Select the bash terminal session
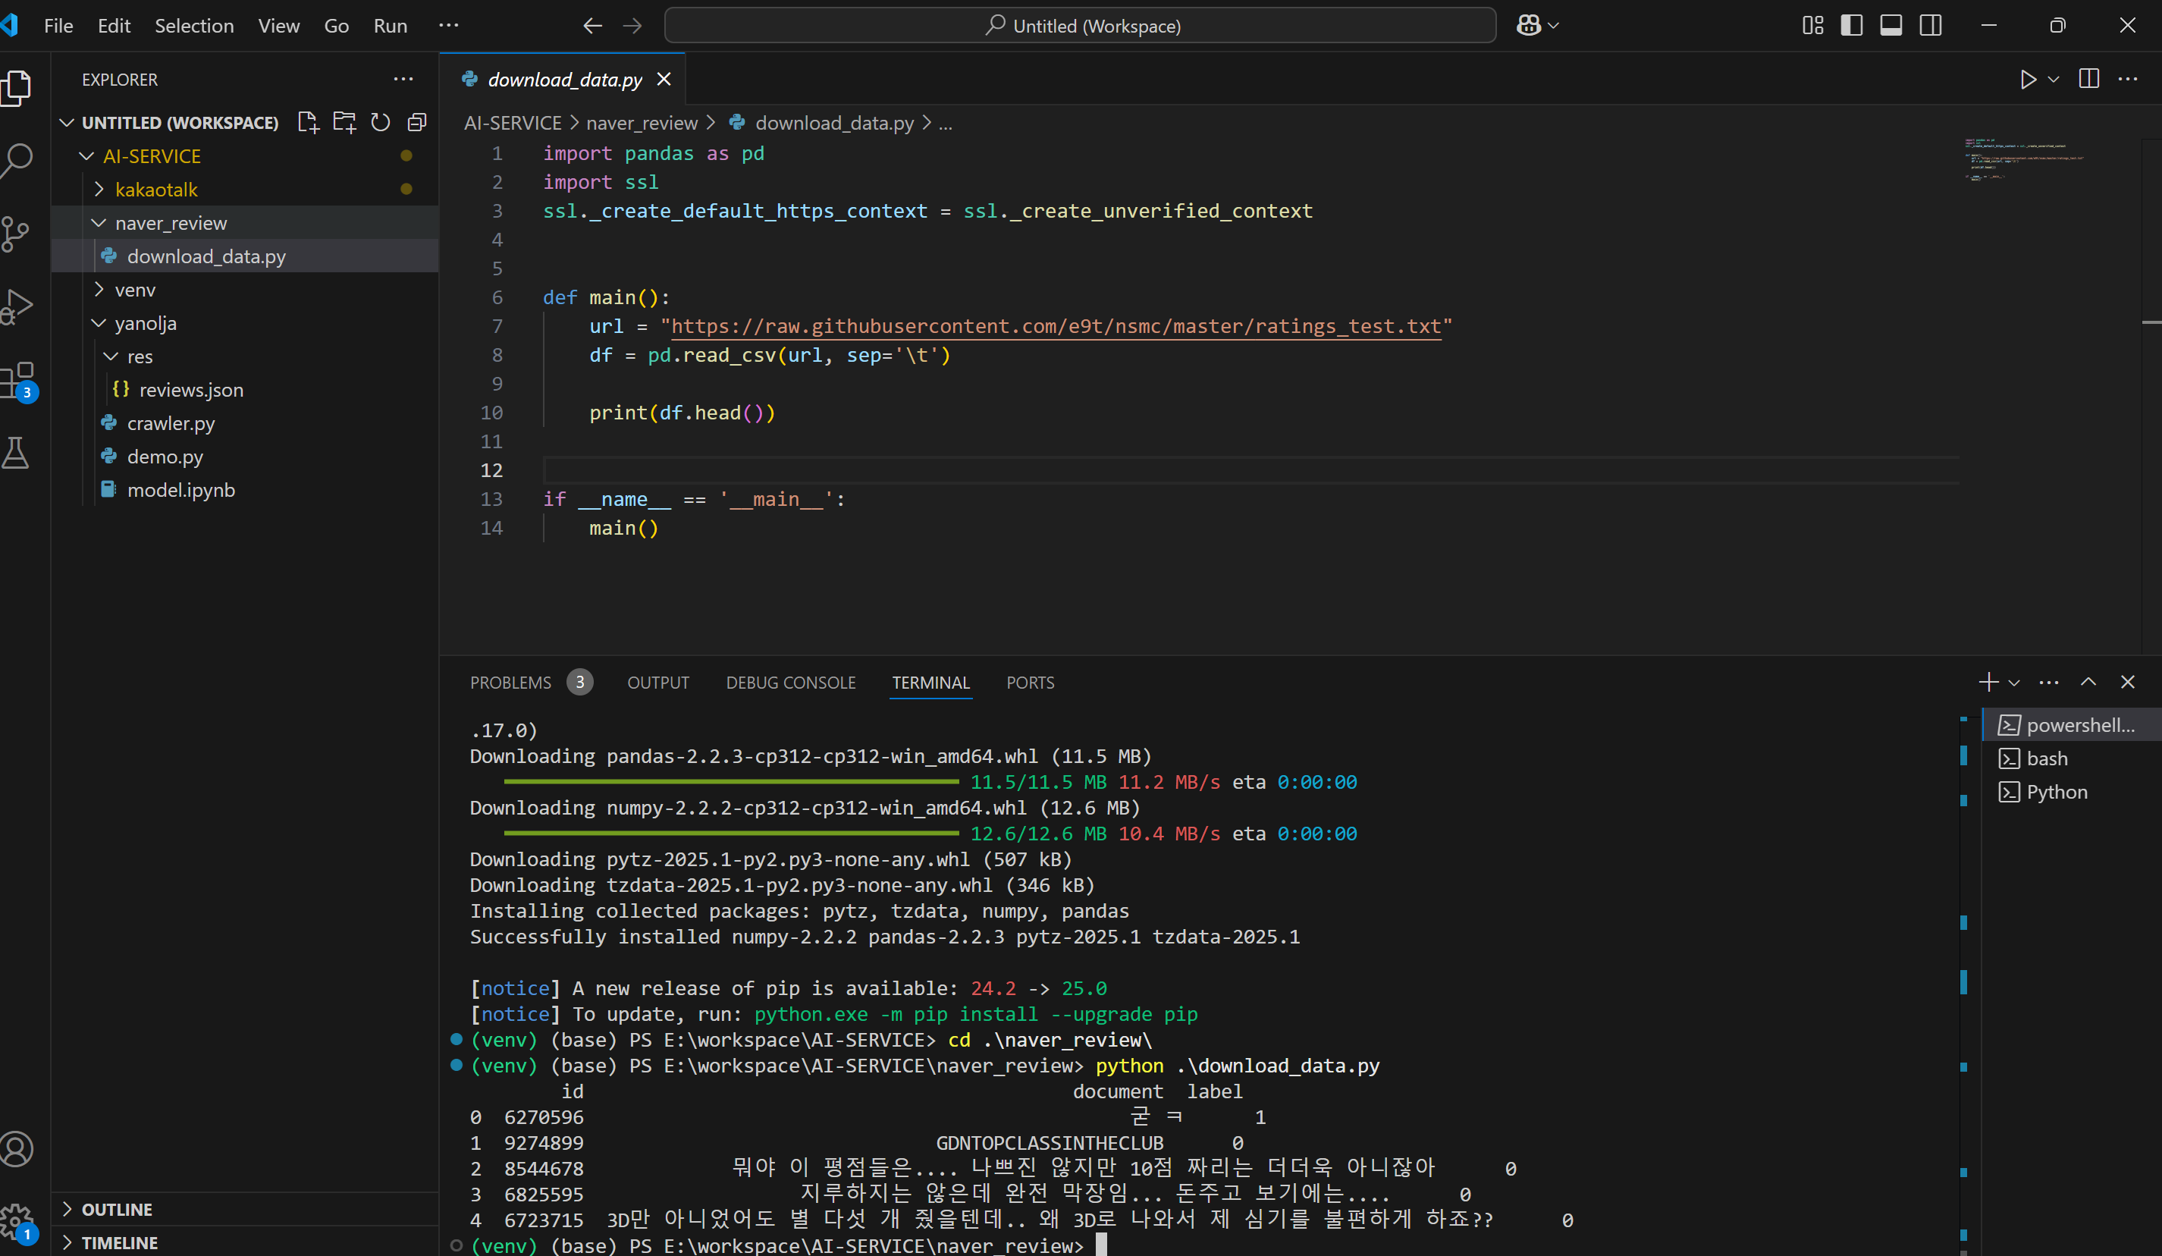 pos(2046,758)
